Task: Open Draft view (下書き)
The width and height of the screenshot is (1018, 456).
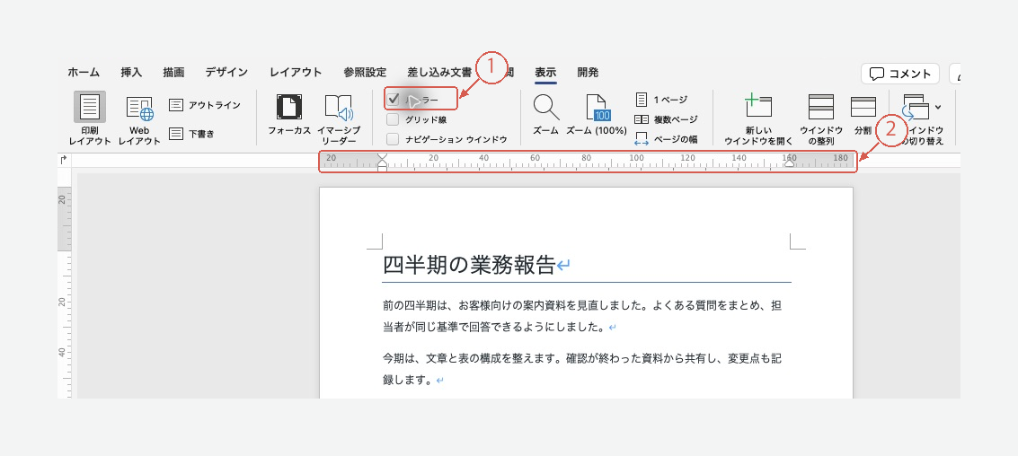Action: click(x=191, y=134)
